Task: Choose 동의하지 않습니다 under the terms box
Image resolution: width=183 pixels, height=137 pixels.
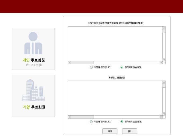Action: pyautogui.click(x=122, y=67)
